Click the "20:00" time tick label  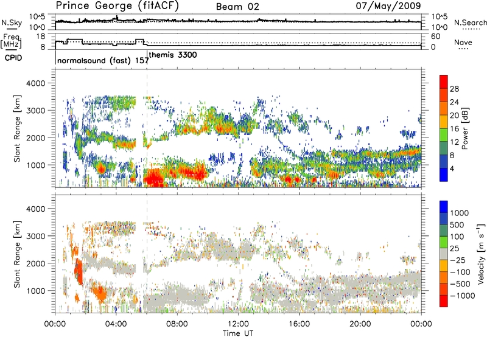[360, 324]
